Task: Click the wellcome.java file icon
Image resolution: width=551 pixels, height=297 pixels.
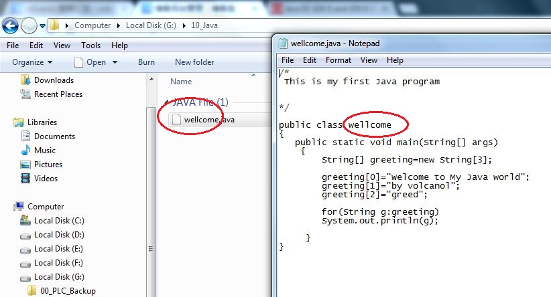Action: click(176, 120)
